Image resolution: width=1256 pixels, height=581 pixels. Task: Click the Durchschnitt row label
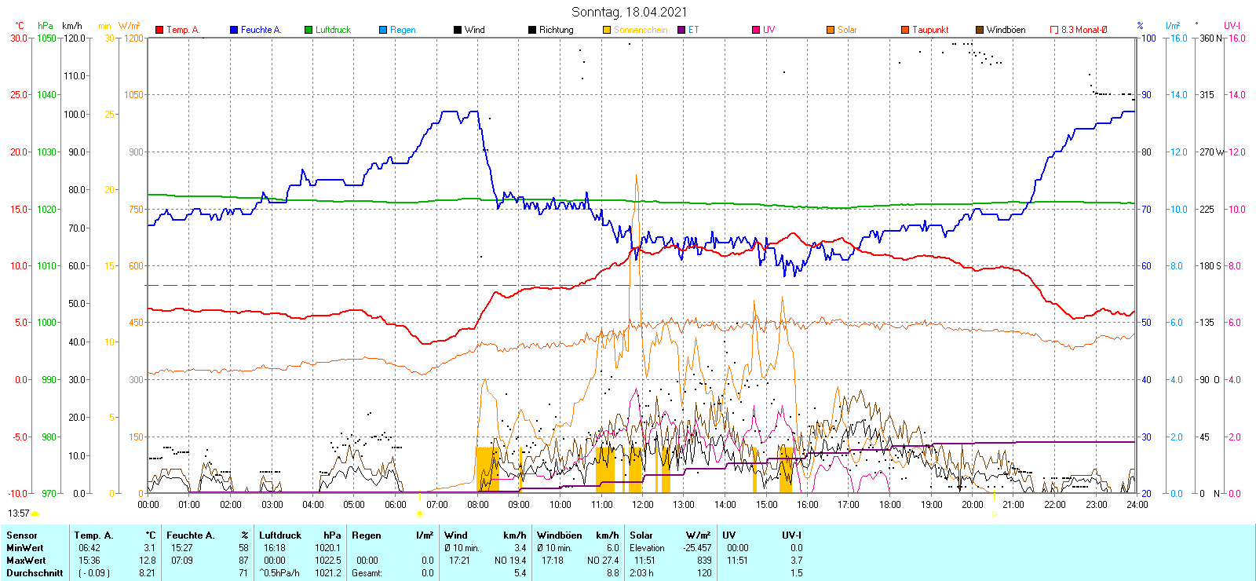pyautogui.click(x=35, y=573)
